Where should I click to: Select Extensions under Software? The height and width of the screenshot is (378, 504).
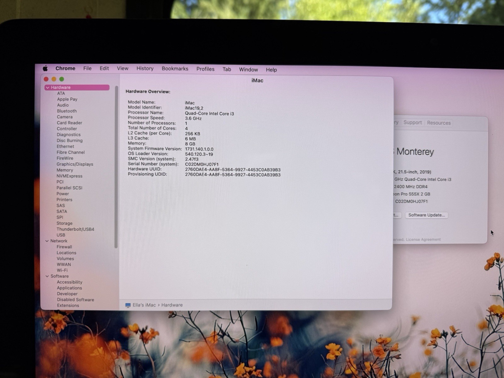68,306
